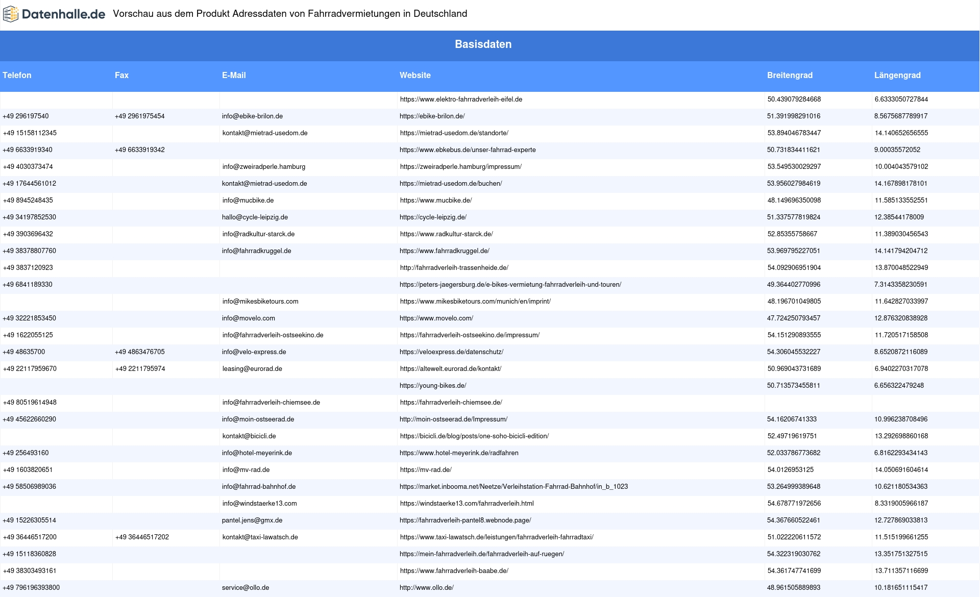Viewport: 980px width, 597px height.
Task: Click website ebkebus.de/unser-fahrrad-experte
Action: click(x=468, y=150)
